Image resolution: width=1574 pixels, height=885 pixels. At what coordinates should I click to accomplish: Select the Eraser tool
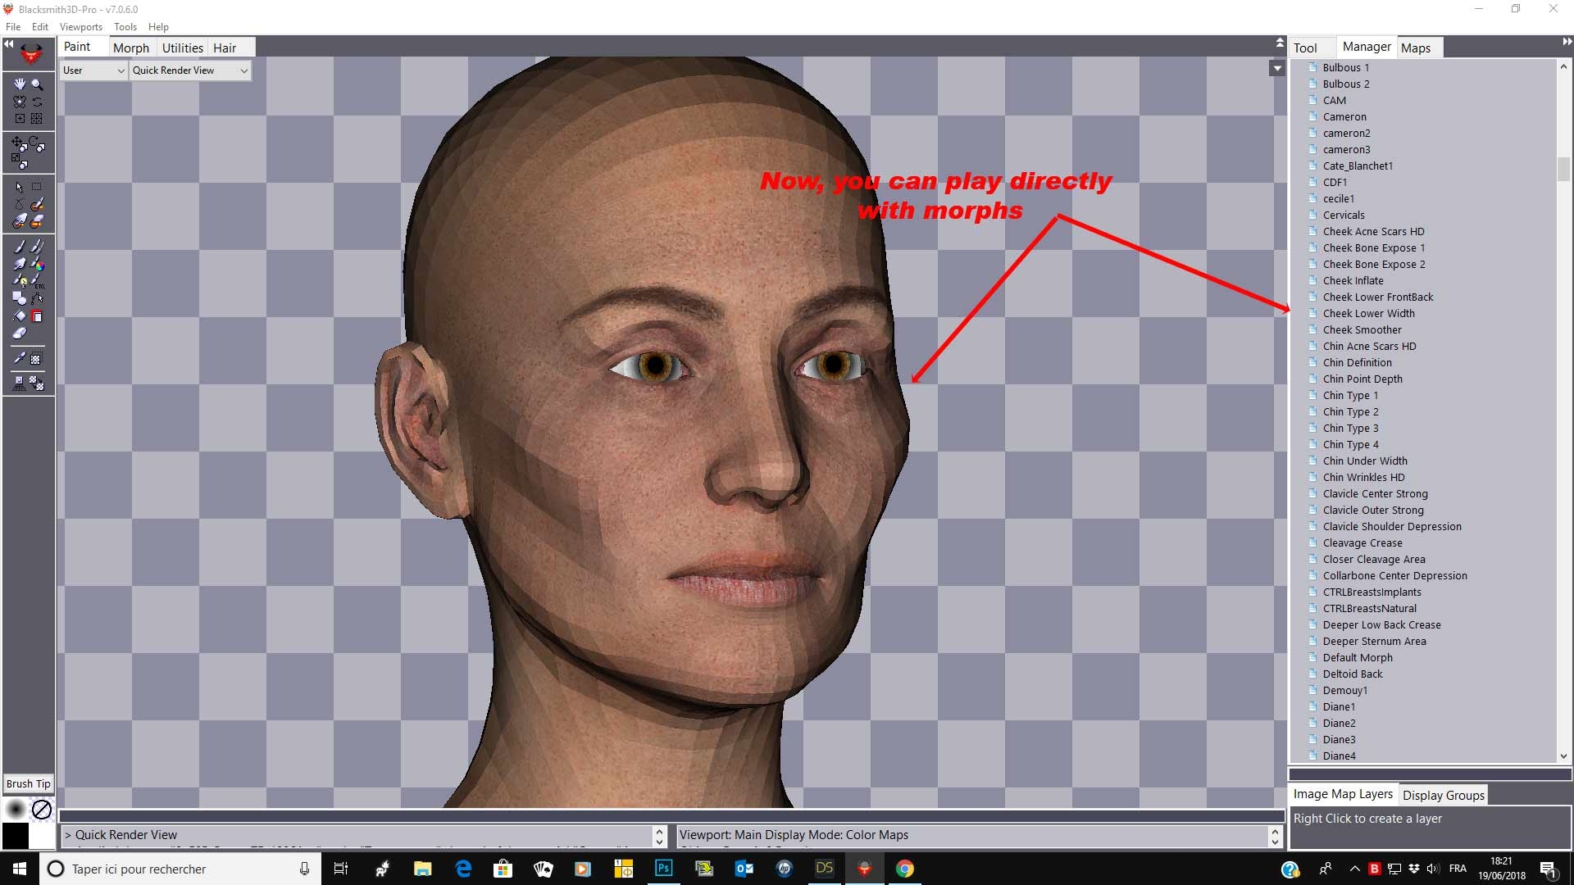20,334
